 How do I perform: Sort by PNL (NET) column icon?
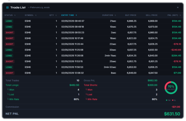pyautogui.click(x=180, y=15)
